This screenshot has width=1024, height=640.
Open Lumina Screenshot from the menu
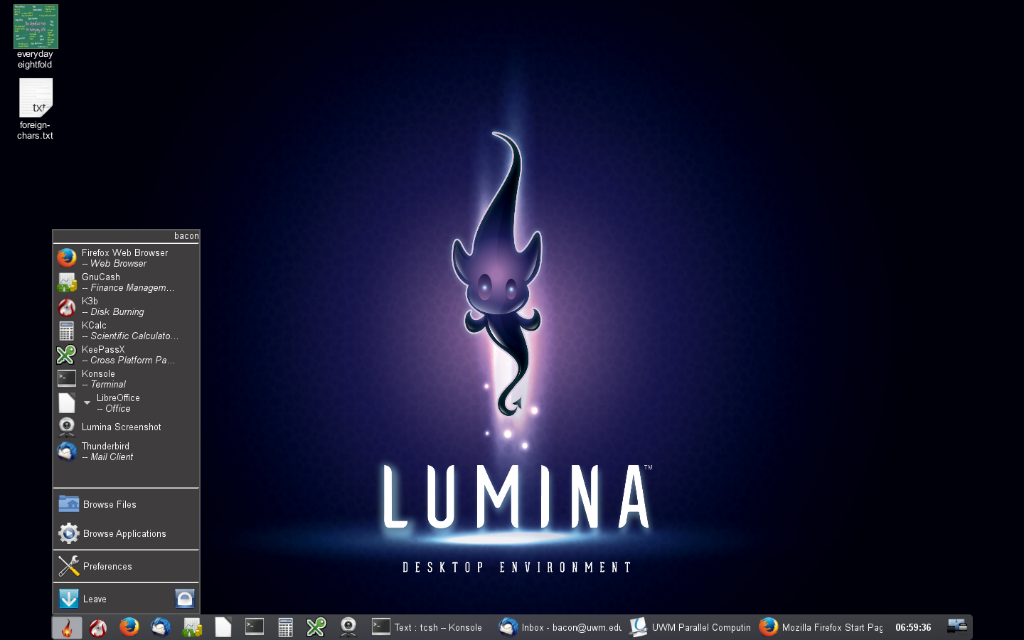pos(126,427)
